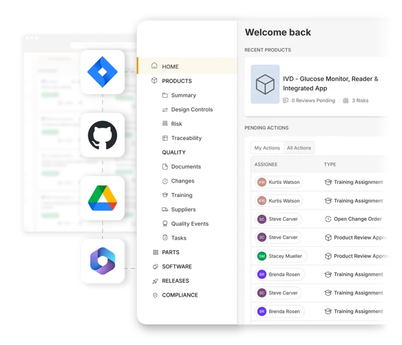Open the Jira integration icon
This screenshot has height=345, width=402.
pyautogui.click(x=103, y=72)
